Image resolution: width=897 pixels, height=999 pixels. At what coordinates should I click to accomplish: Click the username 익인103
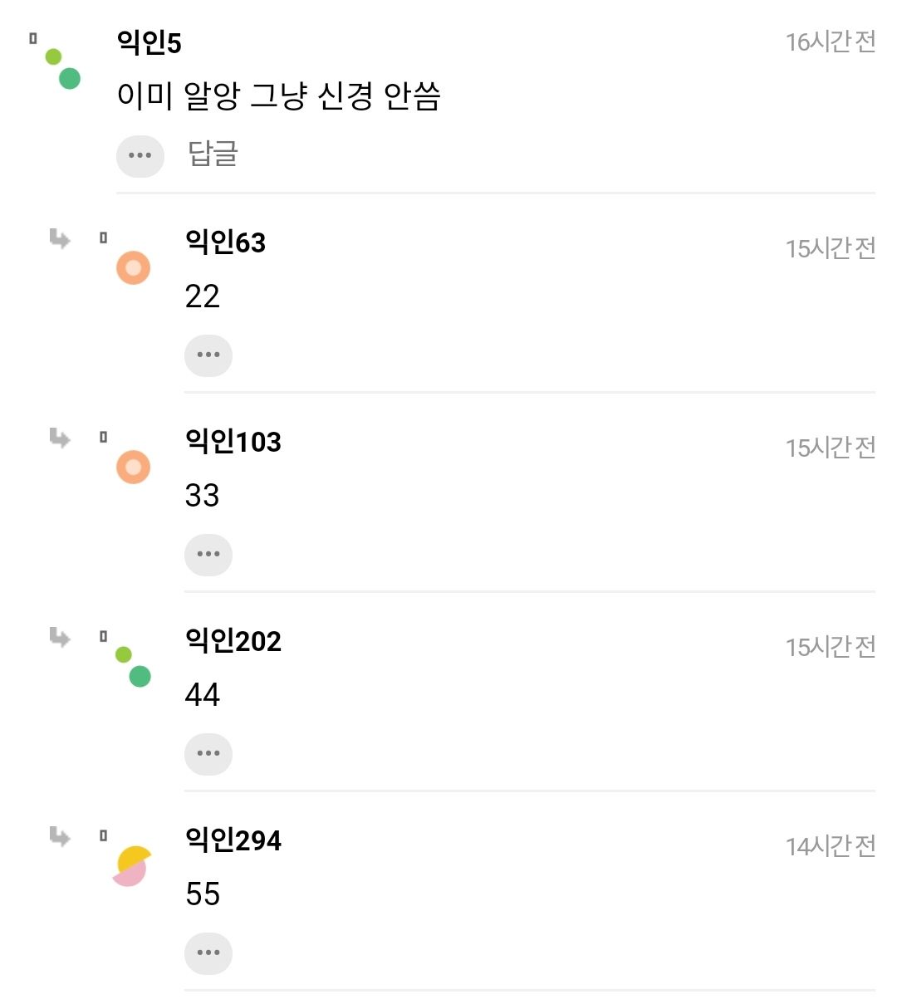pos(233,442)
